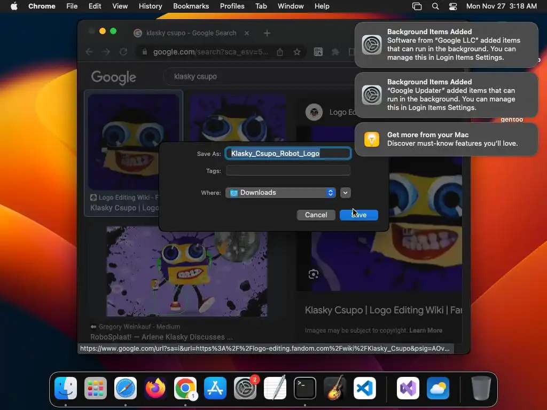This screenshot has height=410, width=547.
Task: Open the View menu
Action: point(120,6)
